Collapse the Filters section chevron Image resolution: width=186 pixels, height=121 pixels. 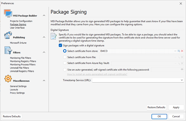(44, 52)
